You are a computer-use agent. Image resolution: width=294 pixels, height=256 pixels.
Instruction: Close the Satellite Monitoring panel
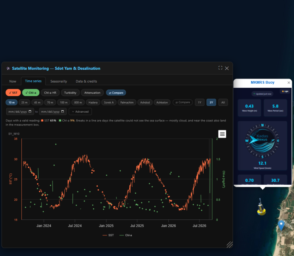coord(227,68)
